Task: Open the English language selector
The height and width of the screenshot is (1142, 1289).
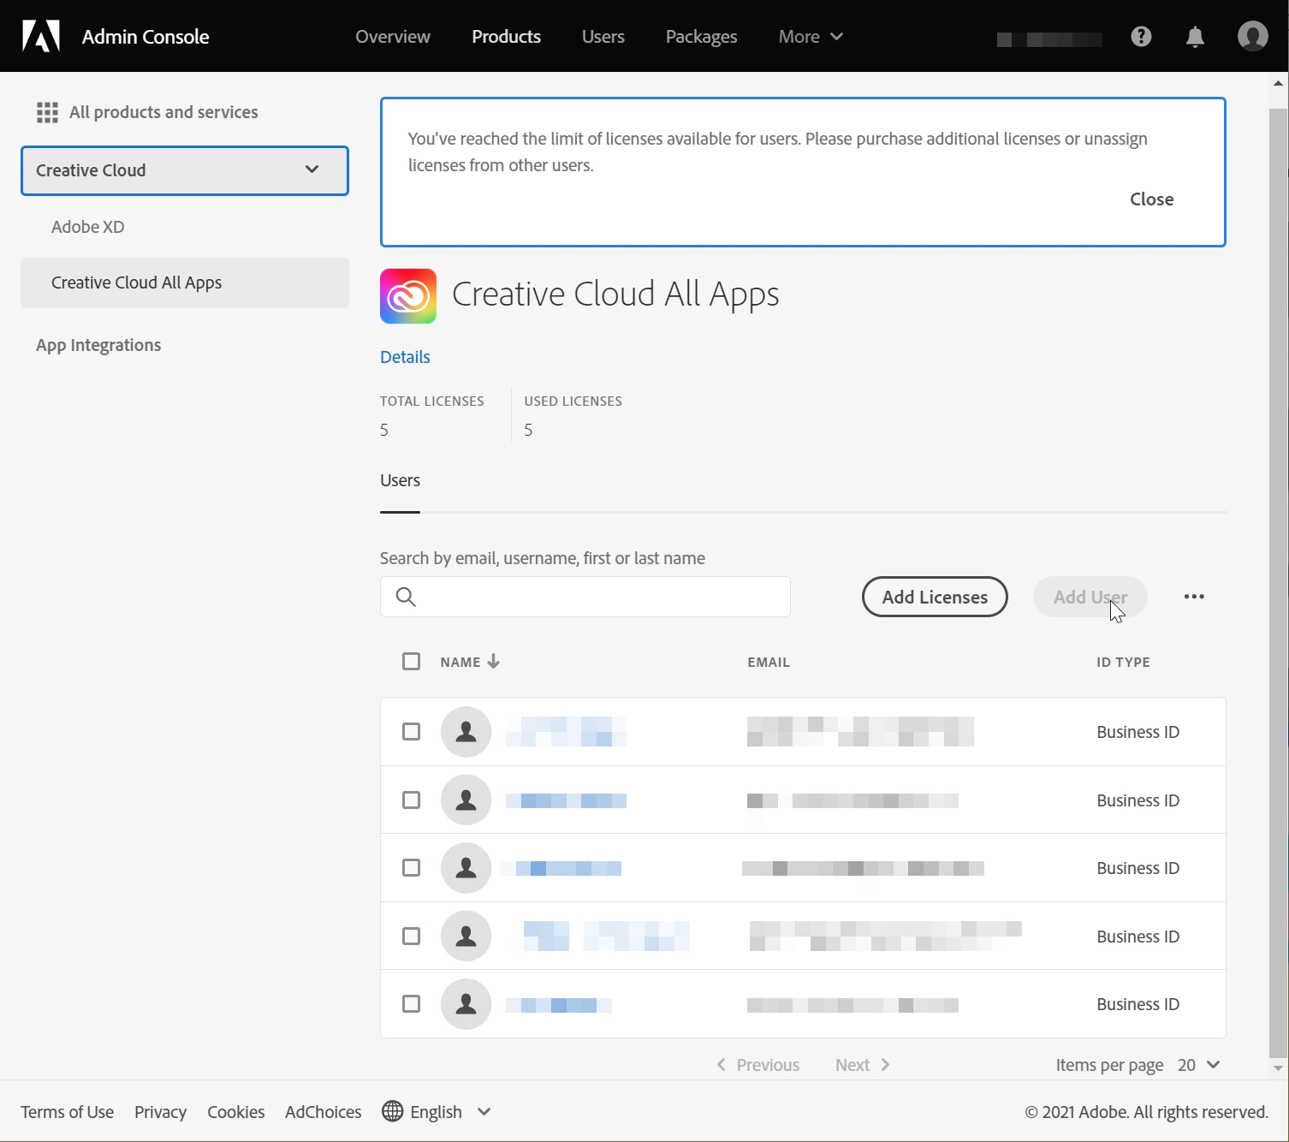Action: [x=437, y=1111]
